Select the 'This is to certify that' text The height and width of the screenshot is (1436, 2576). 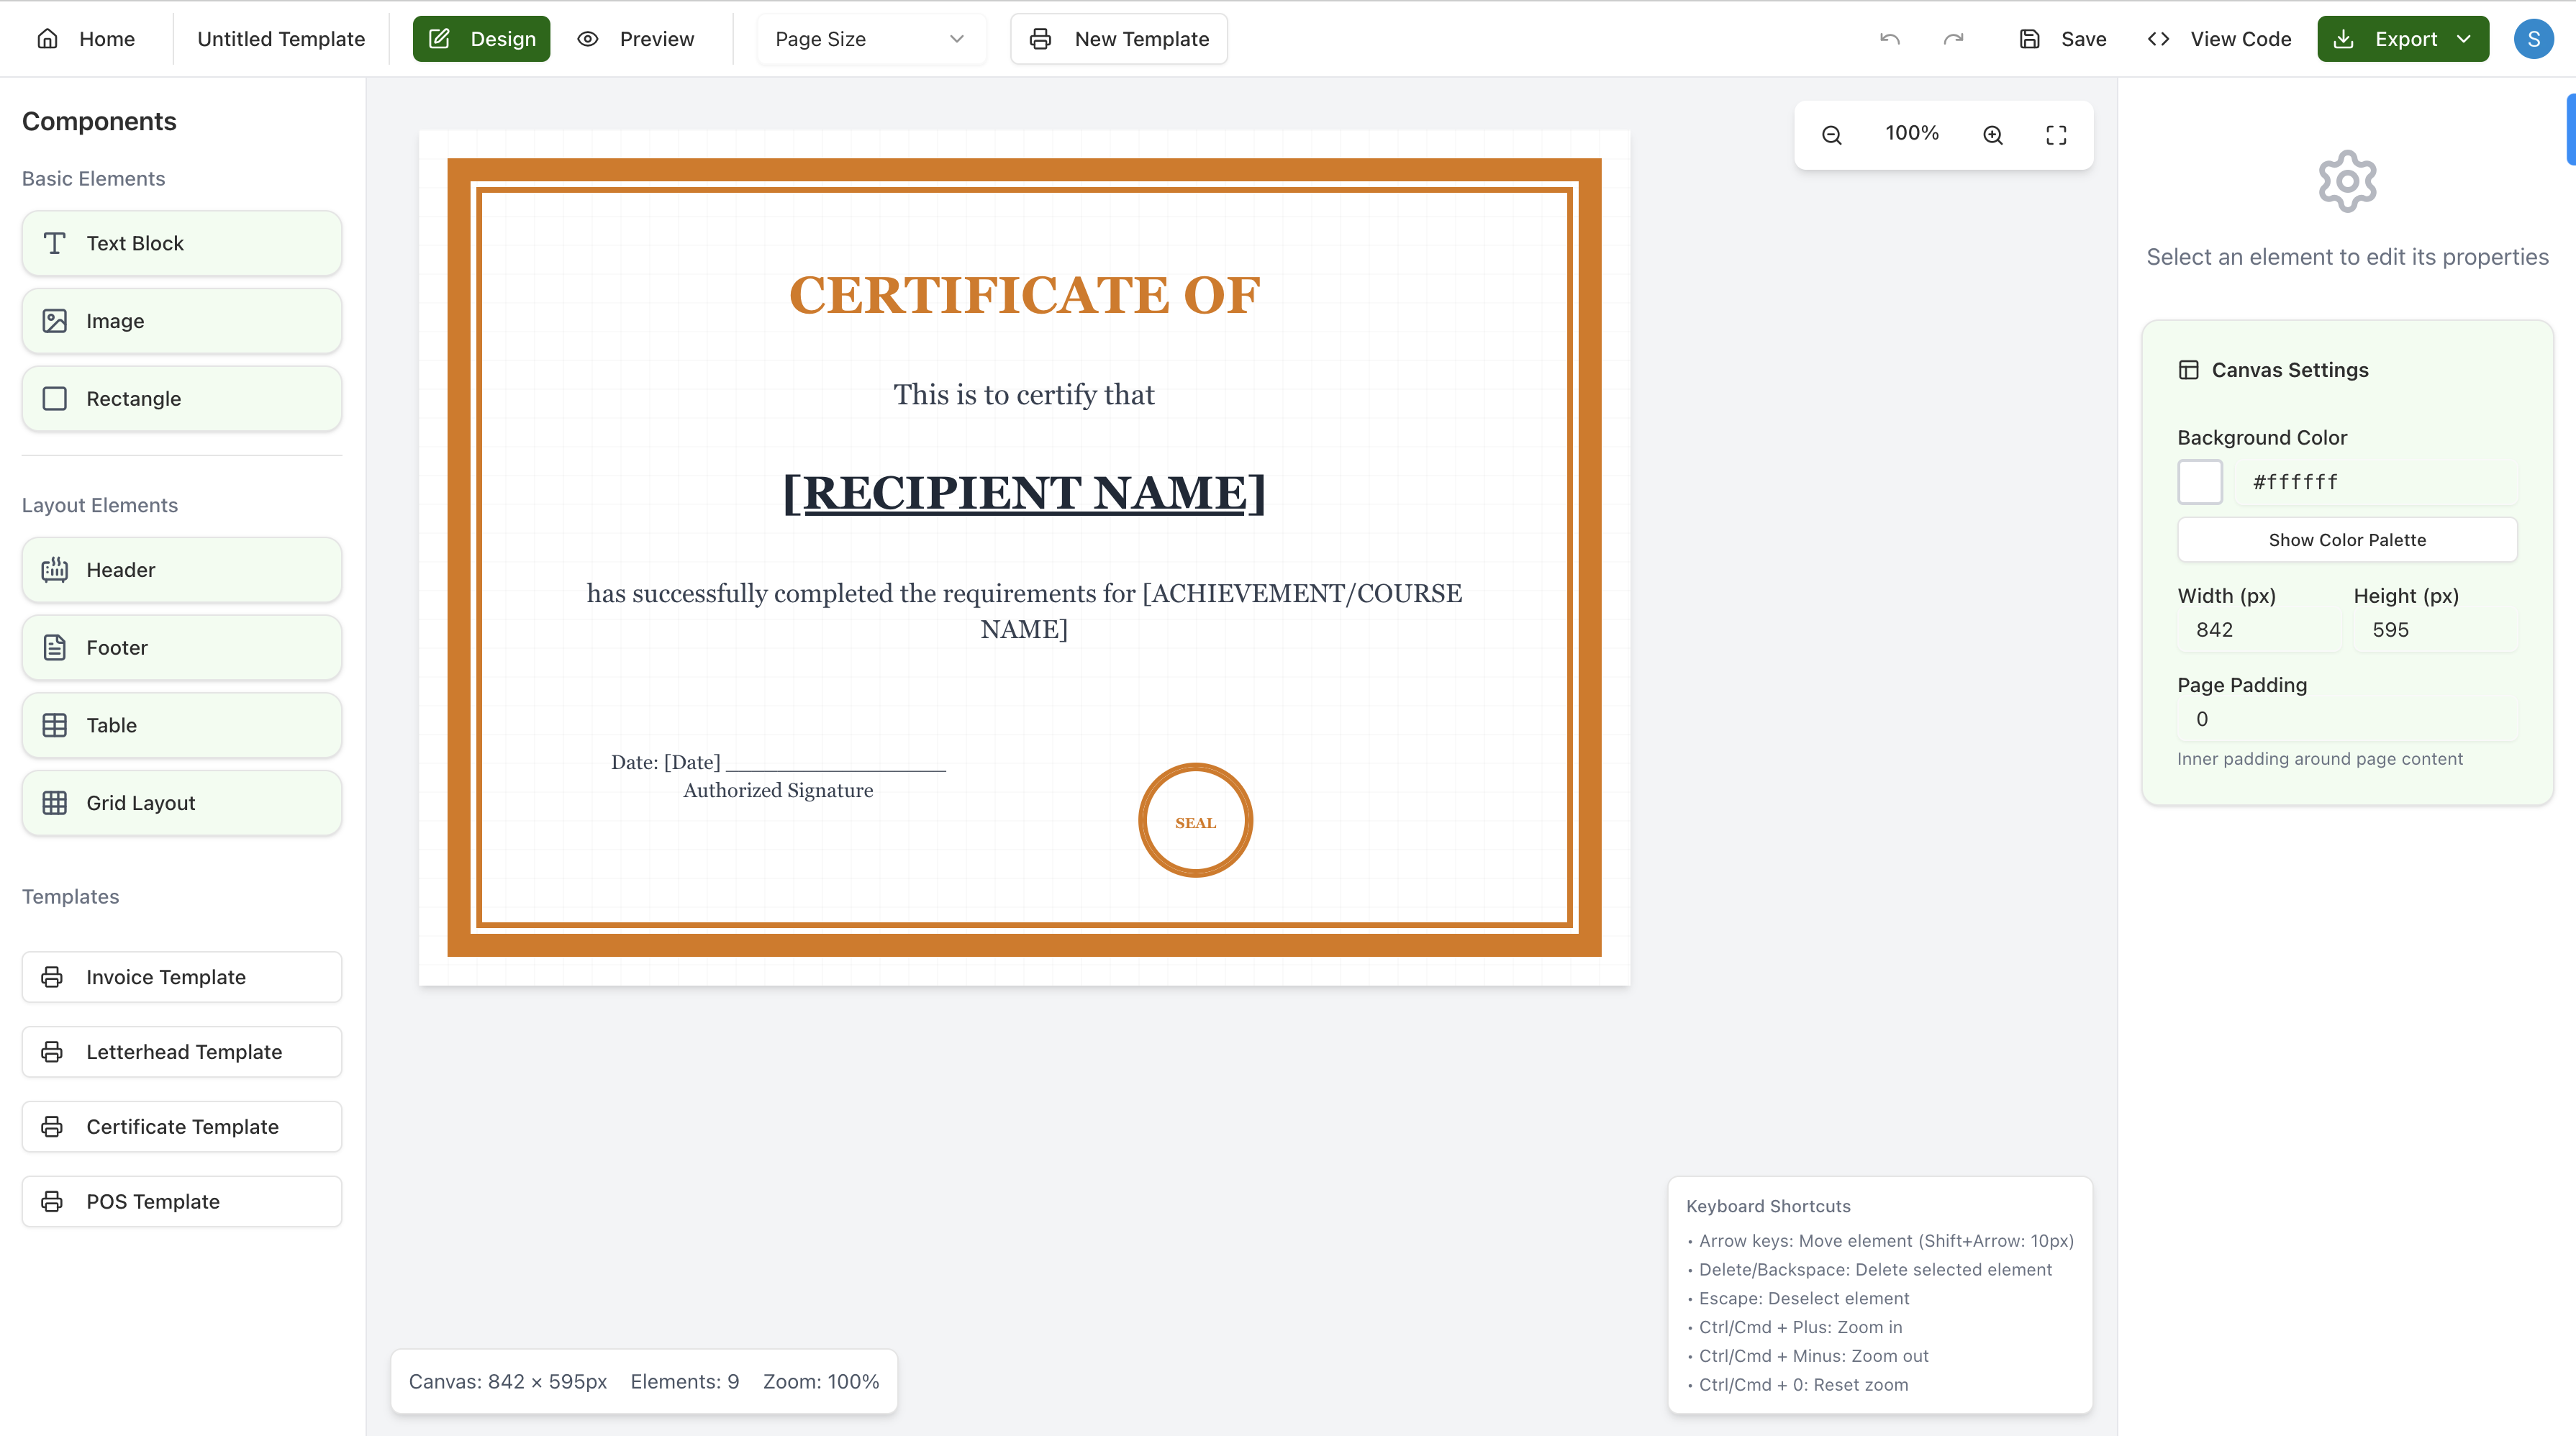pos(1024,395)
